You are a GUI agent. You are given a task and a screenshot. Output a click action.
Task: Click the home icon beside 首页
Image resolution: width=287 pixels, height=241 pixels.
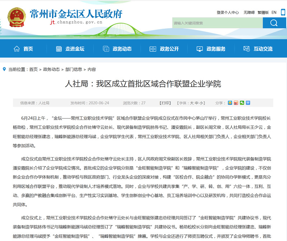tap(17, 49)
